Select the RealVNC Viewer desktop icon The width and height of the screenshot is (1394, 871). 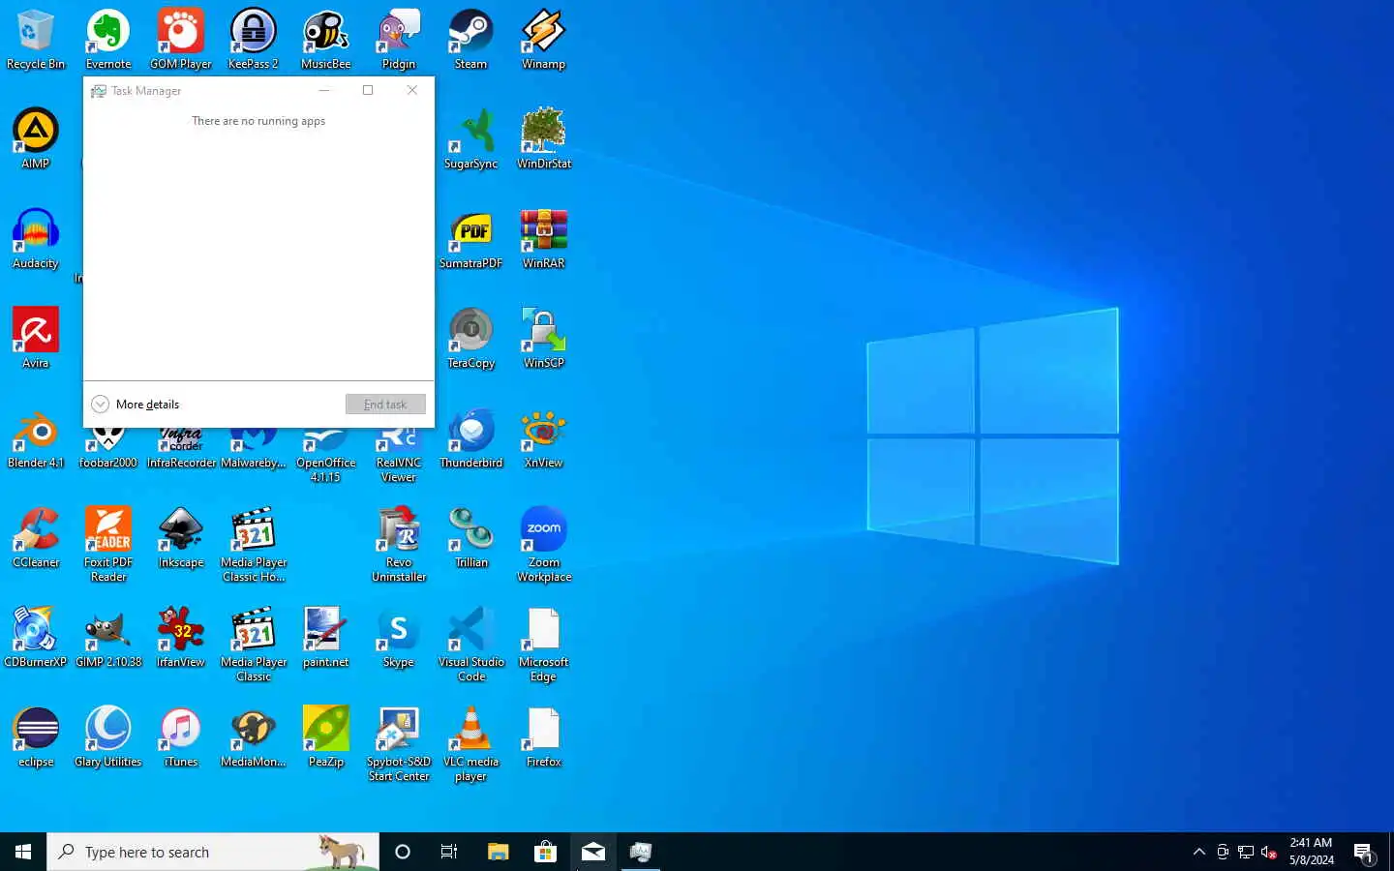pos(399,455)
